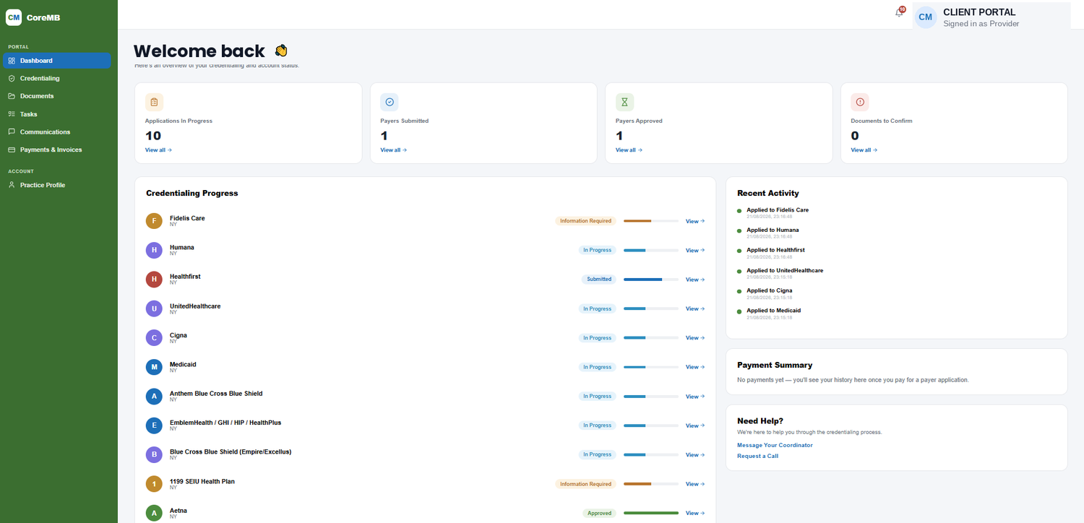Click the Cigna avatar circle
Viewport: 1084px width, 523px height.
[154, 337]
